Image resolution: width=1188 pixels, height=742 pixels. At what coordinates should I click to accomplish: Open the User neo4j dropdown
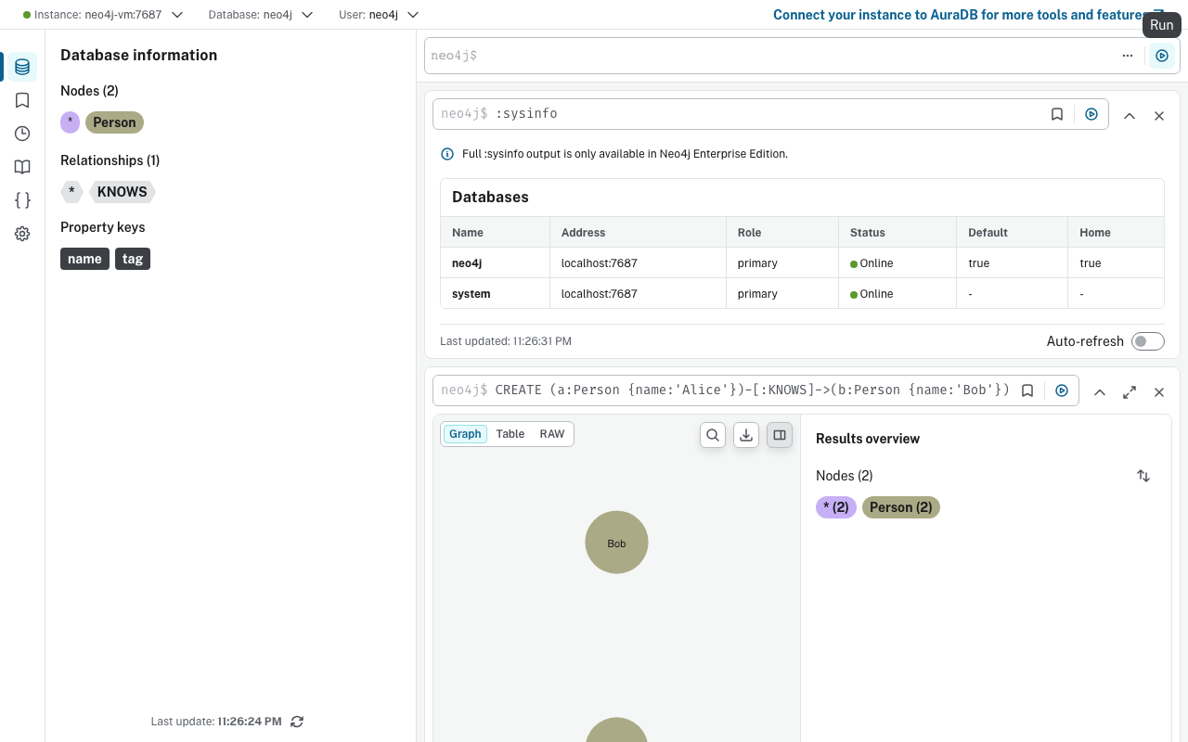click(380, 15)
